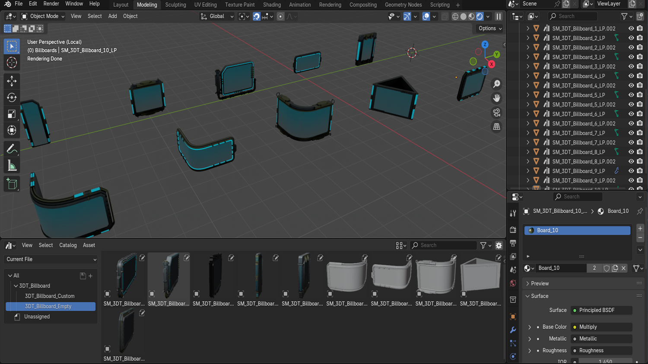
Task: Select the Measure tool
Action: pyautogui.click(x=12, y=166)
